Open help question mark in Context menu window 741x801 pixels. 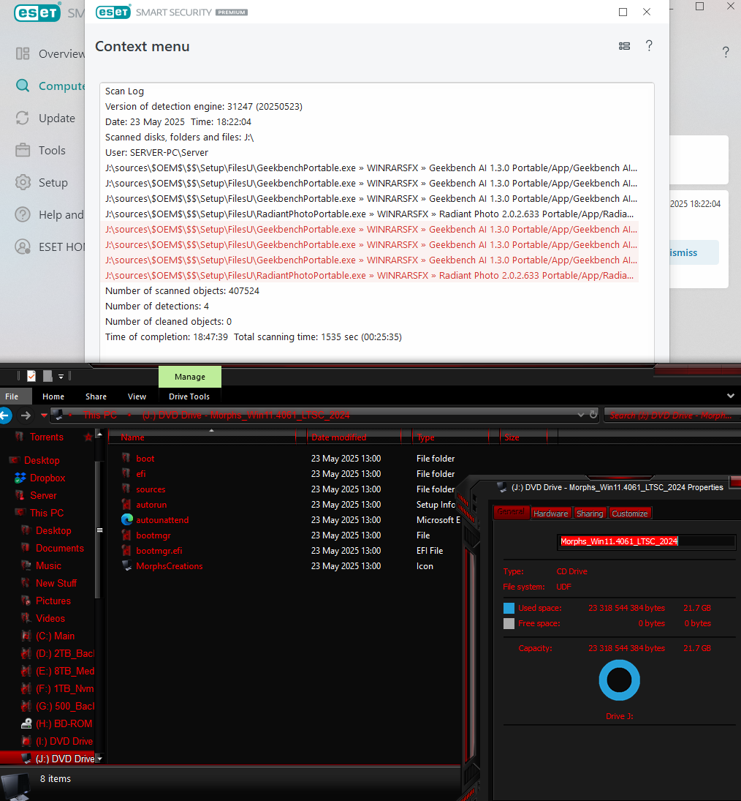[x=649, y=46]
